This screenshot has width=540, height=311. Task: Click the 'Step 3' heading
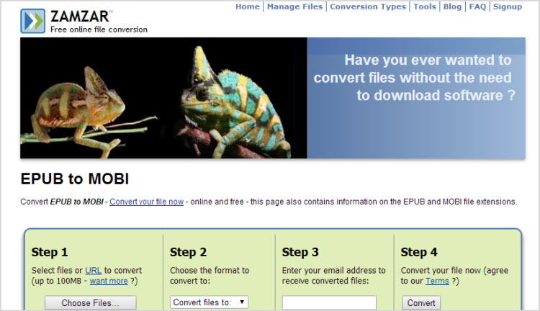[300, 252]
